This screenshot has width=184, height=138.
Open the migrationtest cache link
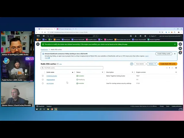click(x=51, y=80)
